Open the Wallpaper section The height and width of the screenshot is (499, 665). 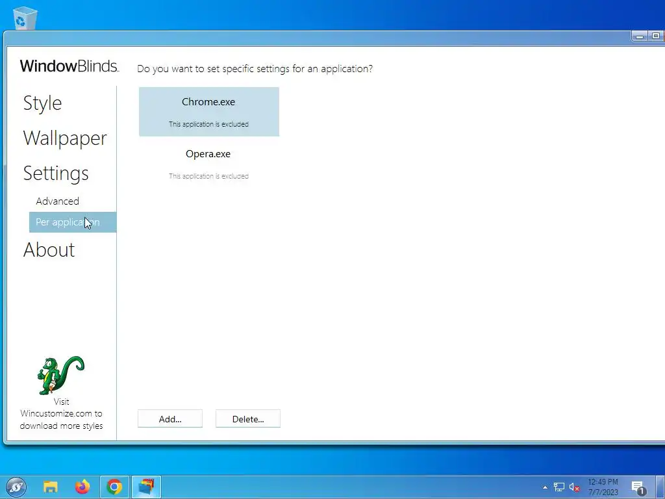65,138
